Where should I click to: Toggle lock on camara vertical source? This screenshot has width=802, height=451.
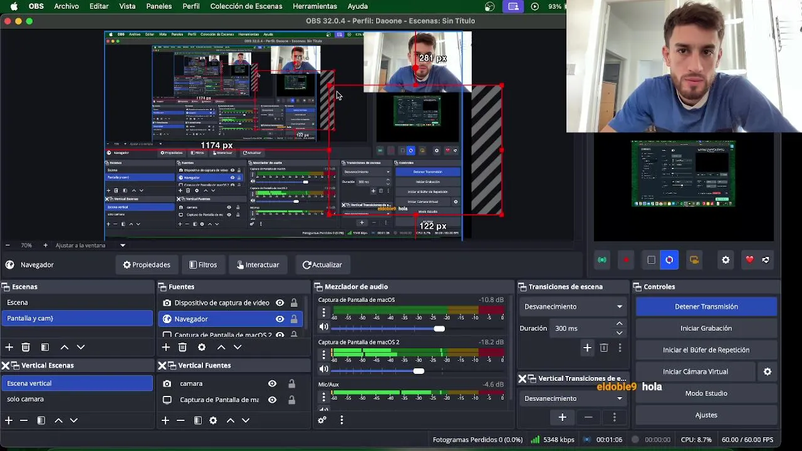pyautogui.click(x=291, y=383)
